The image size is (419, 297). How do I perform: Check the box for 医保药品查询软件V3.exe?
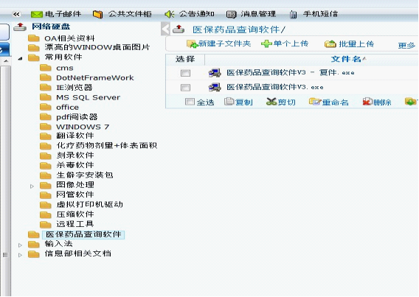[185, 88]
